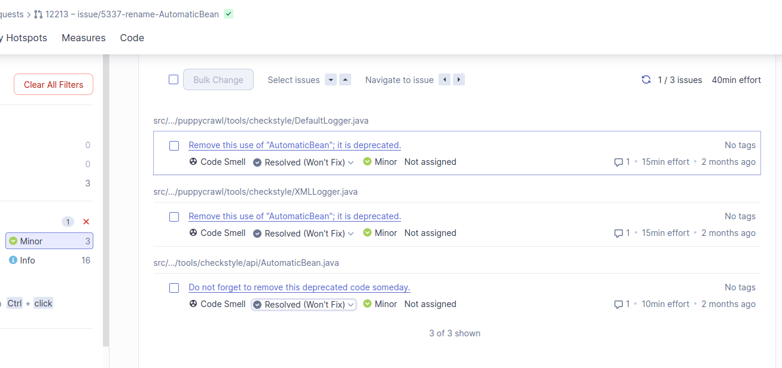Open Minor severity dropdown on DefaultLogger.java issue
782x368 pixels.
[380, 162]
